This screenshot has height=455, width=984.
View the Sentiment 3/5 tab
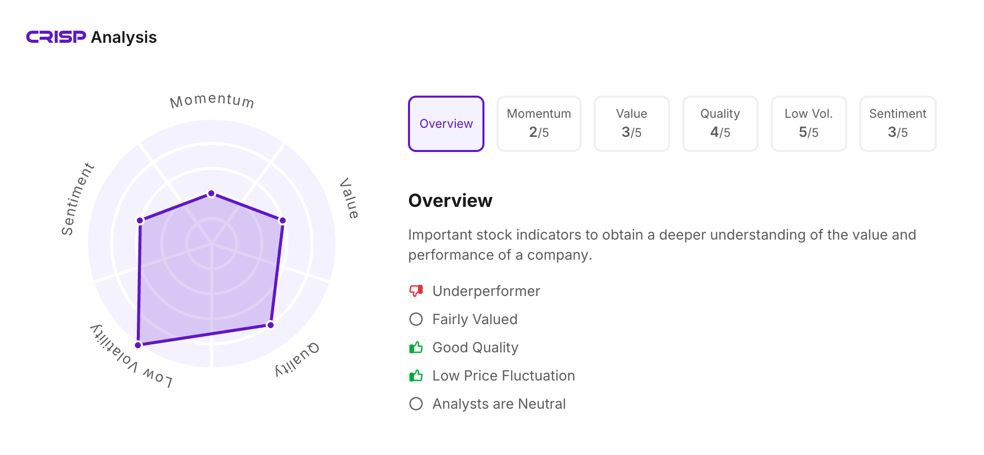(x=897, y=124)
